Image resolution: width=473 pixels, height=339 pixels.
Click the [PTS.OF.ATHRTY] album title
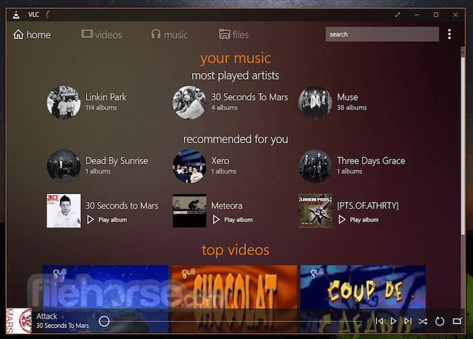coord(368,206)
